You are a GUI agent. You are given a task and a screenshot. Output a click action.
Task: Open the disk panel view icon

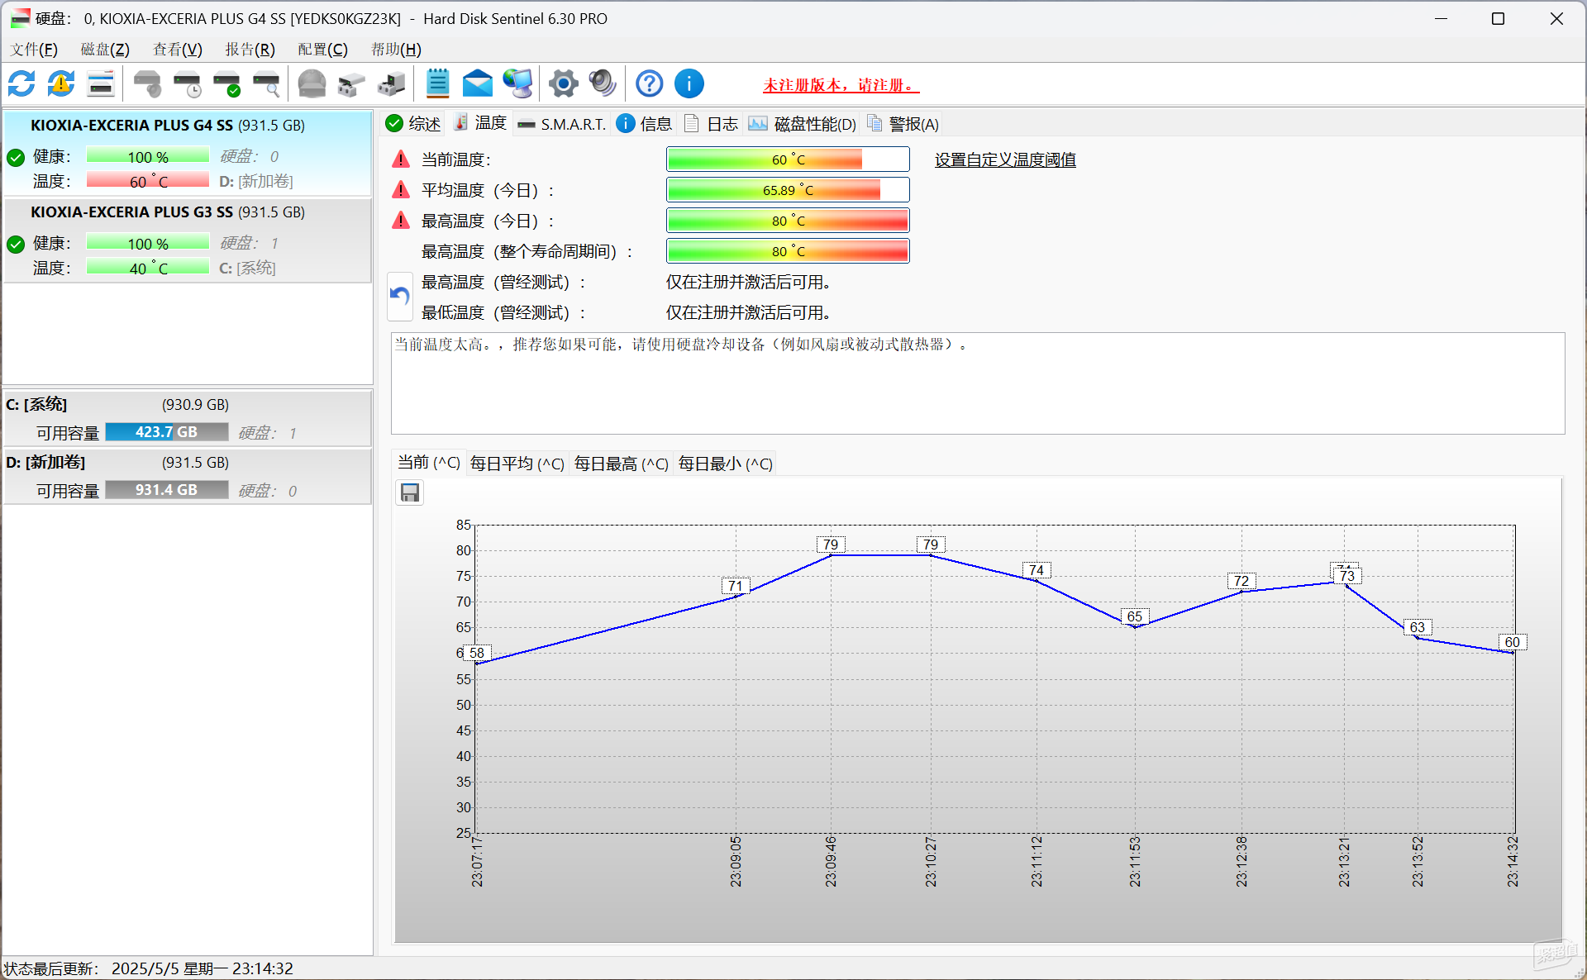coord(101,83)
